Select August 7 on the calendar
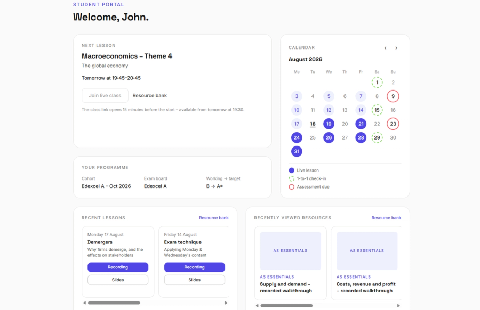Viewport: 480px width, 310px height. click(361, 96)
